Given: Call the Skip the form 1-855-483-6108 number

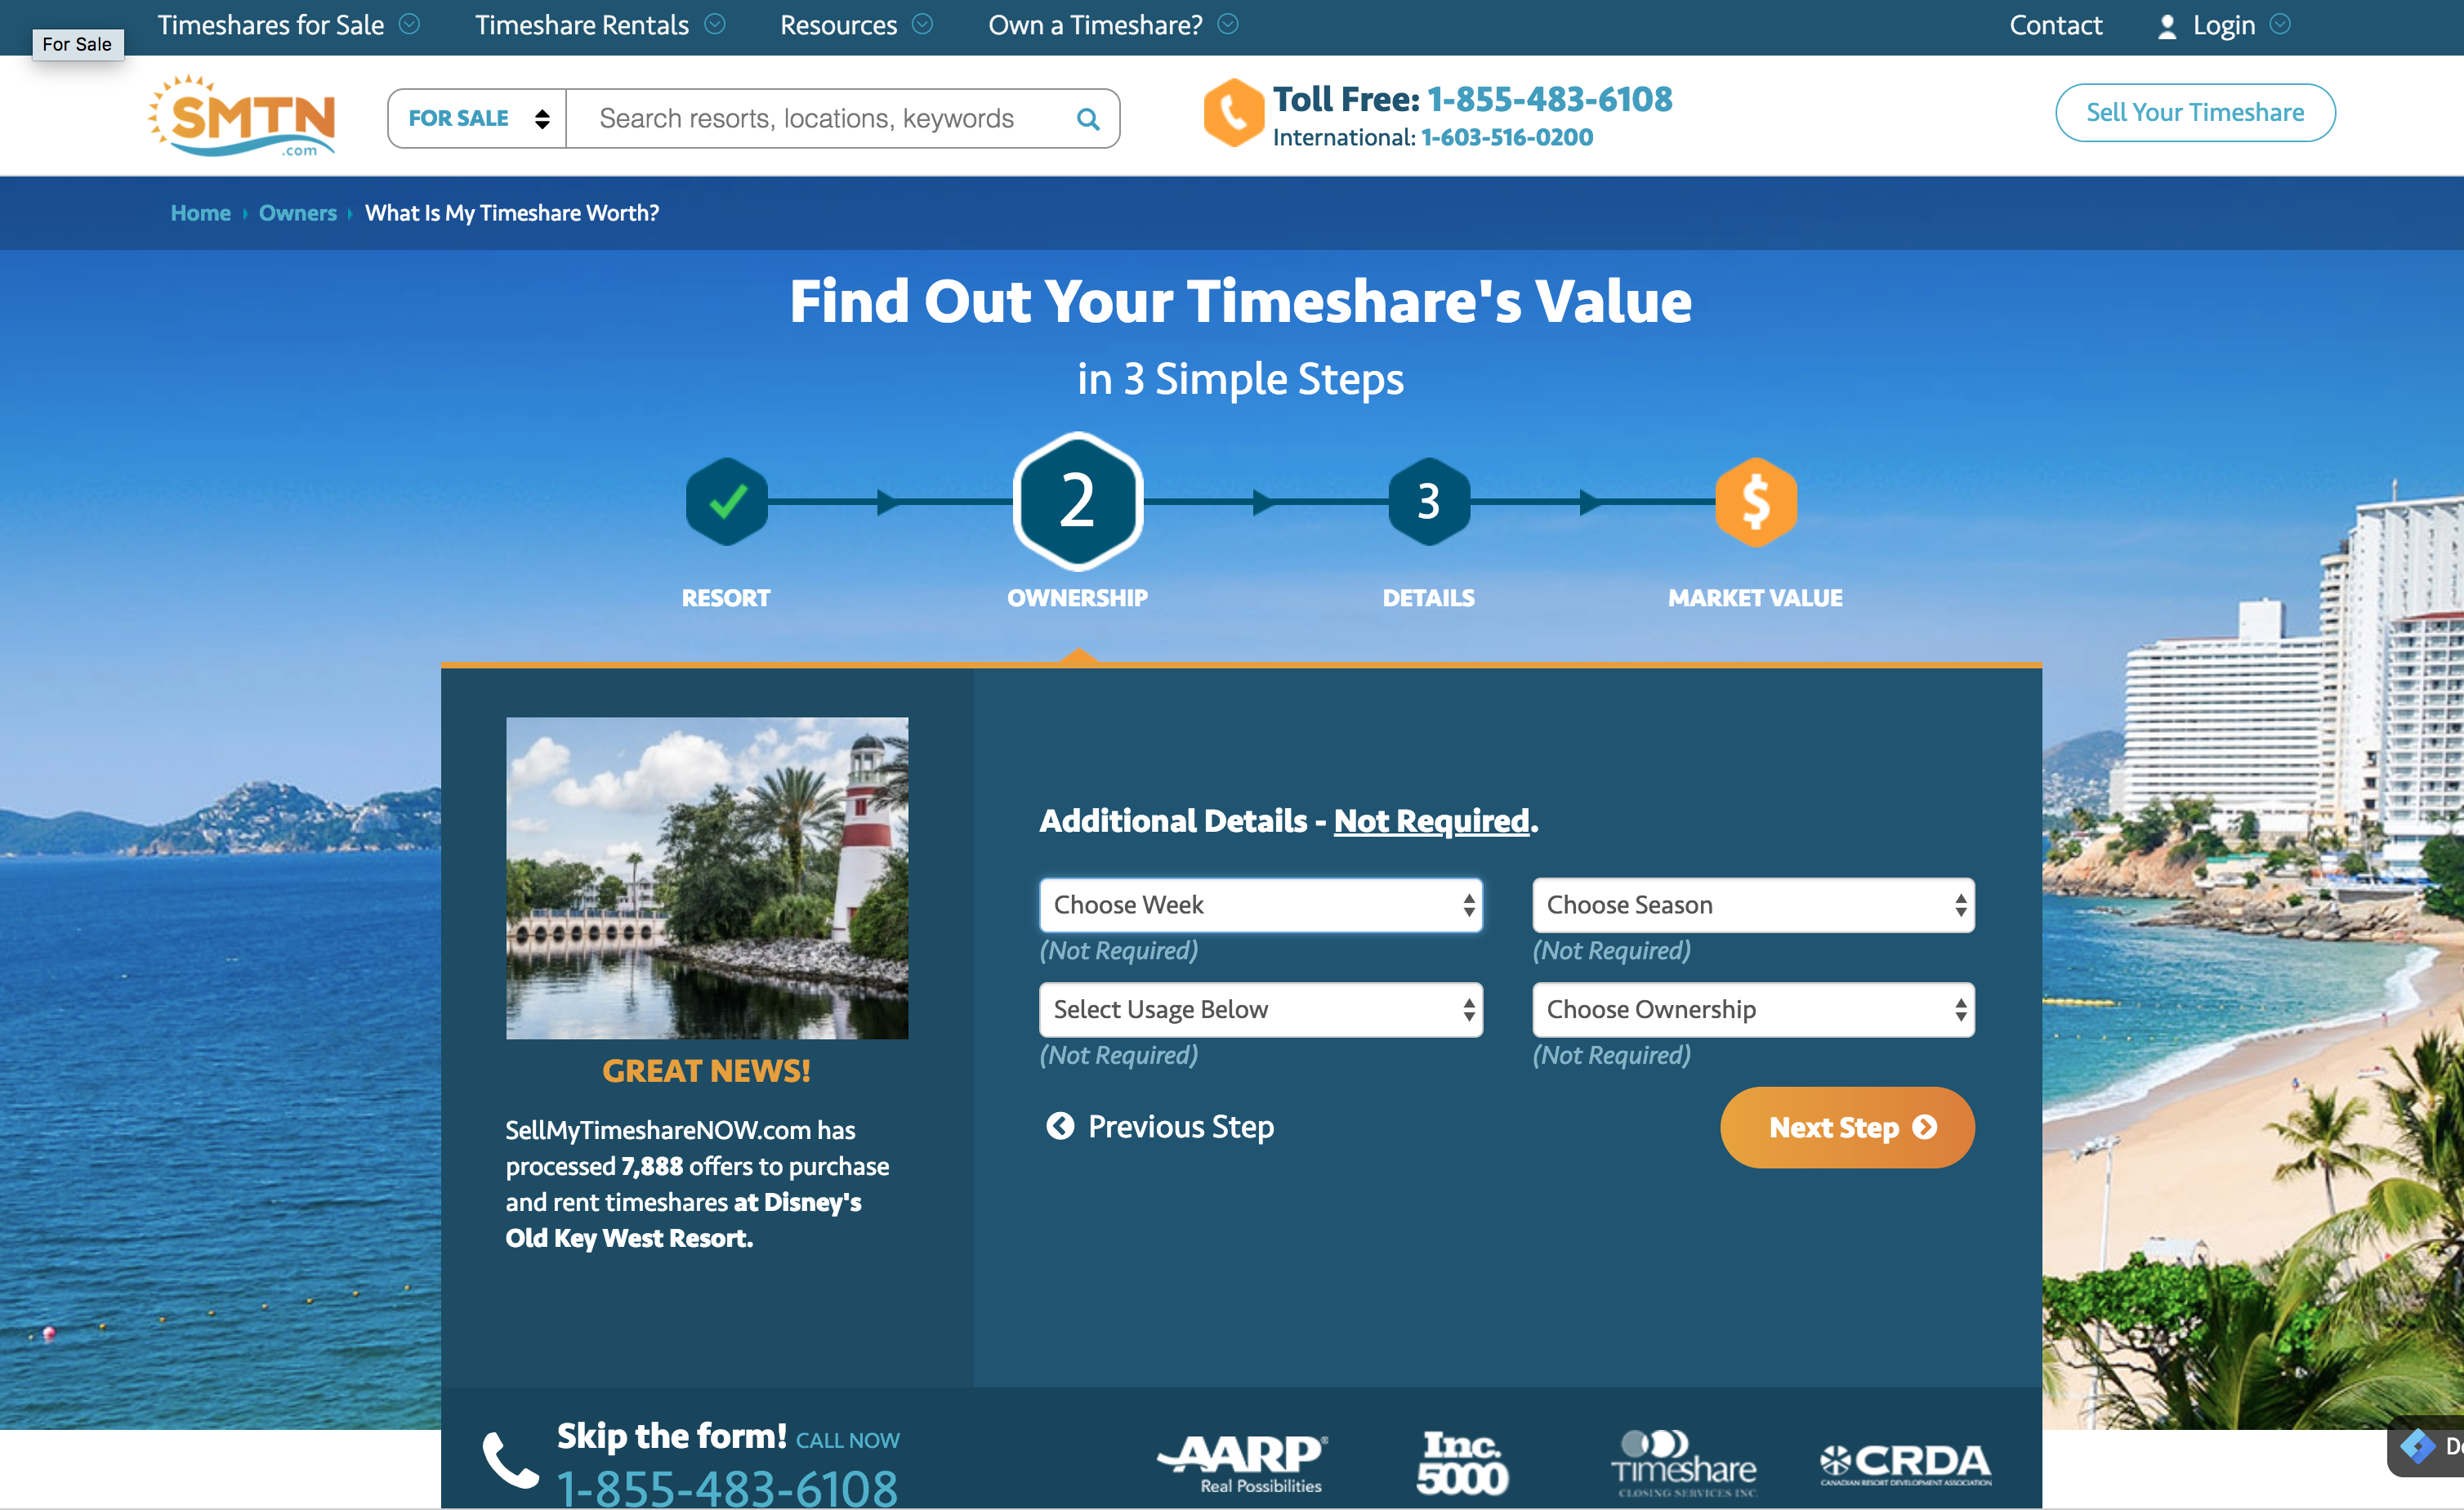Looking at the screenshot, I should [727, 1487].
